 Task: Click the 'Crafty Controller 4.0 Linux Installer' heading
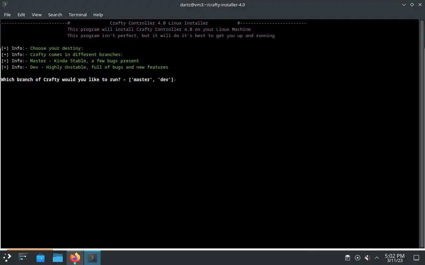click(x=159, y=23)
